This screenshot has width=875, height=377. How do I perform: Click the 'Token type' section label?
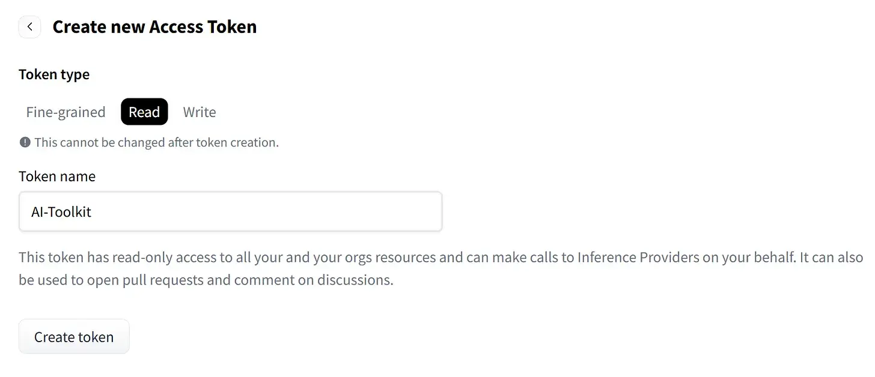pyautogui.click(x=54, y=74)
